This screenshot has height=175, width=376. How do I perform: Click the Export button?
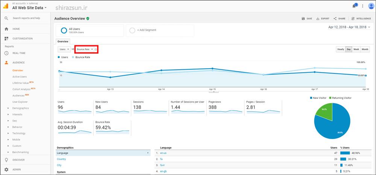(x=322, y=18)
